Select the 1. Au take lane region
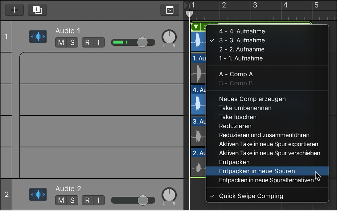The width and height of the screenshot is (337, 211). 198,68
